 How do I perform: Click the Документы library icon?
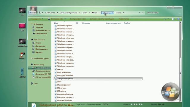[x=33, y=46]
